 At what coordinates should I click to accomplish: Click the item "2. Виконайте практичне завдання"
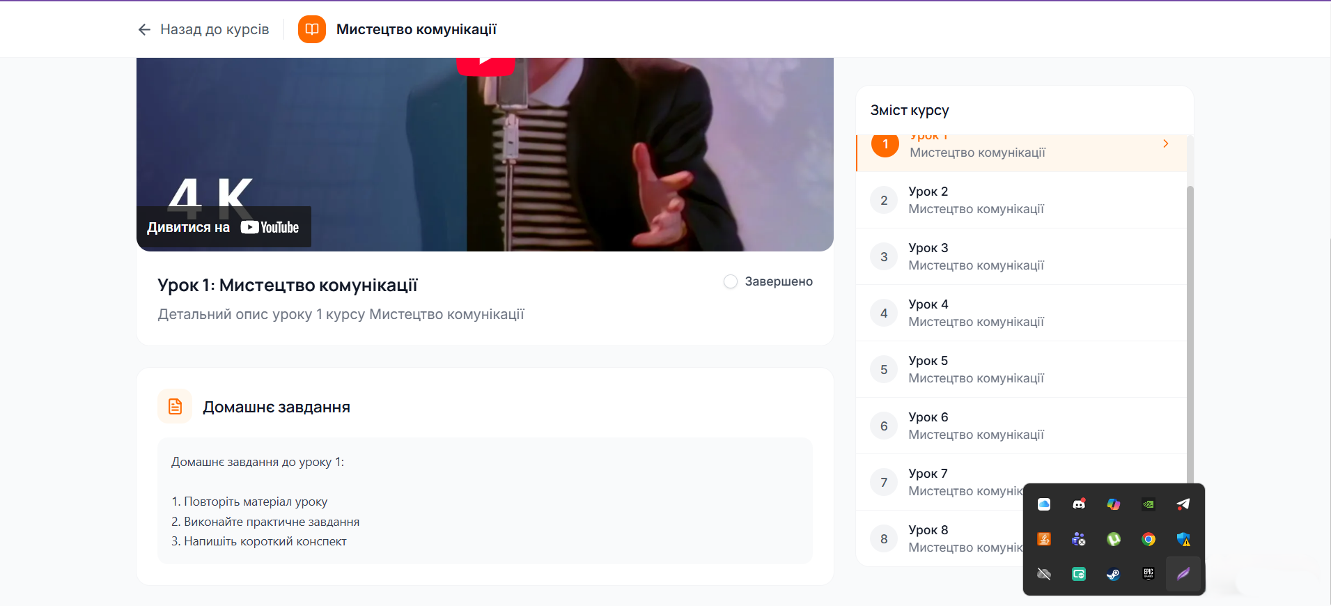click(265, 522)
